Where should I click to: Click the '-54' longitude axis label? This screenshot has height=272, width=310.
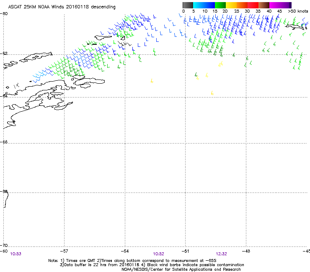(x=125, y=251)
